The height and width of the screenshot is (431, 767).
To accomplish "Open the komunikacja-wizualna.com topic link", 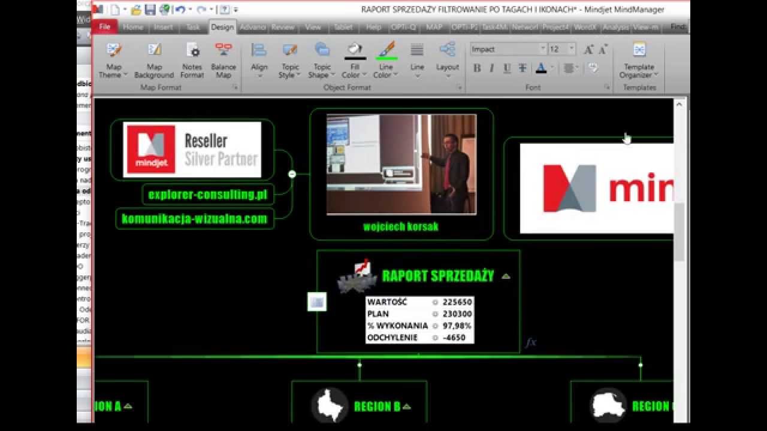I will coord(195,218).
